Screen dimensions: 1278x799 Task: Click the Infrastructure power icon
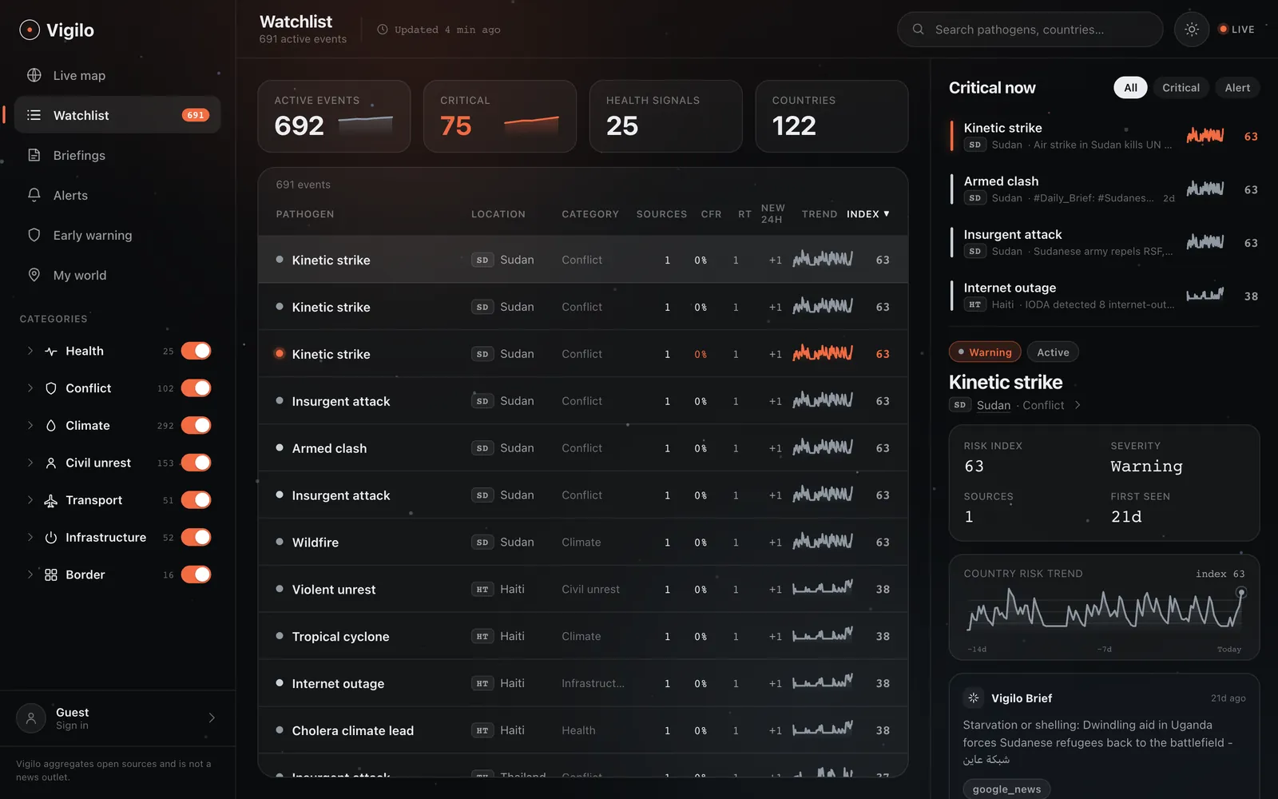pyautogui.click(x=51, y=538)
